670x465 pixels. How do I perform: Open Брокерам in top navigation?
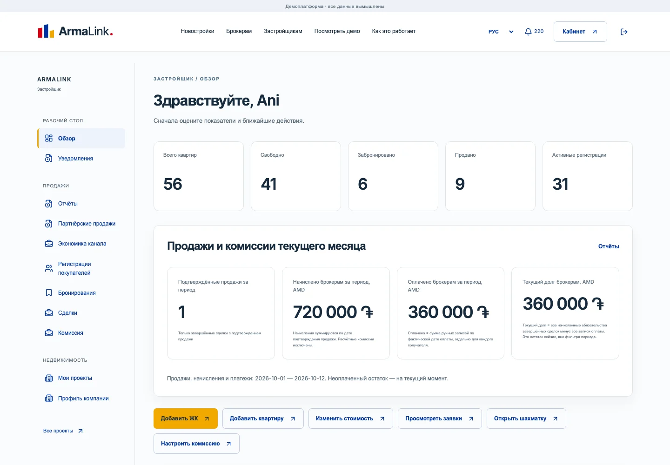(239, 31)
